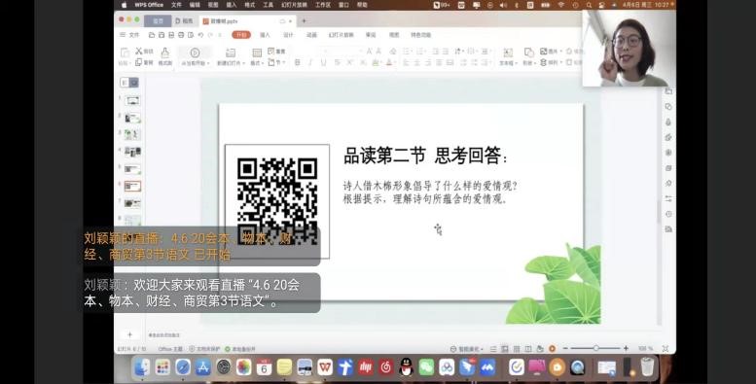Expand the new slide dropdown arrow

point(243,63)
